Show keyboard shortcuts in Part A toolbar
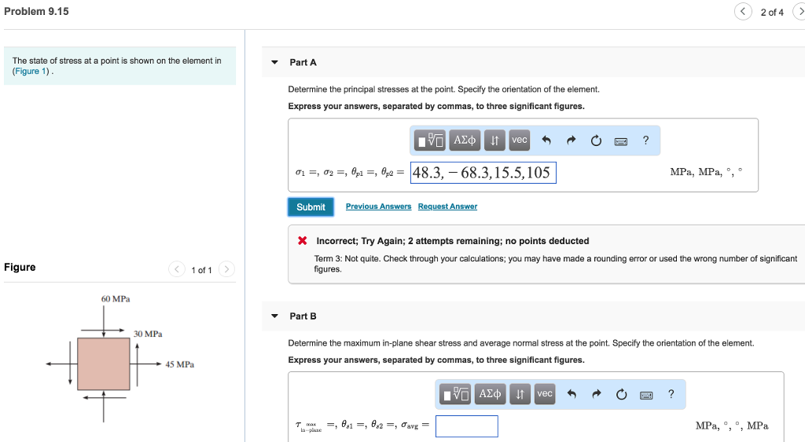The height and width of the screenshot is (442, 805). point(621,141)
